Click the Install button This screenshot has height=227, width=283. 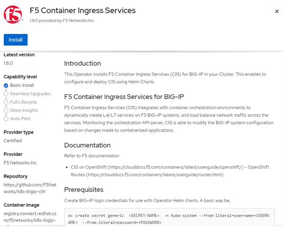coord(16,39)
